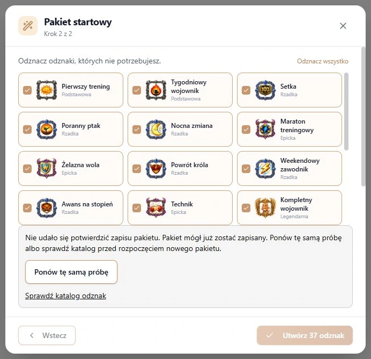Select the Setka 100 badge icon
Image resolution: width=371 pixels, height=359 pixels.
265,90
